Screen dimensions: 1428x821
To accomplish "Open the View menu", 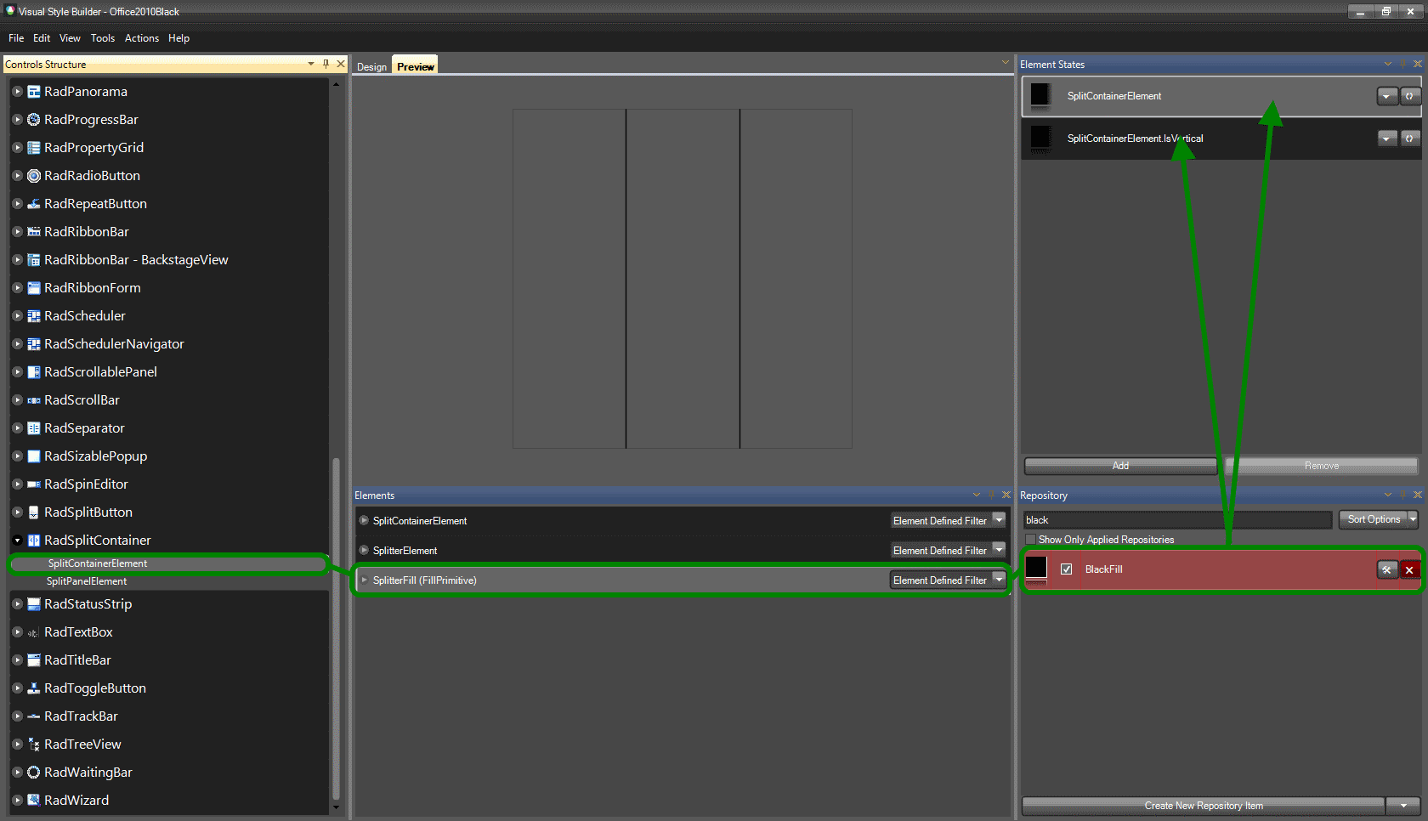I will pos(70,38).
